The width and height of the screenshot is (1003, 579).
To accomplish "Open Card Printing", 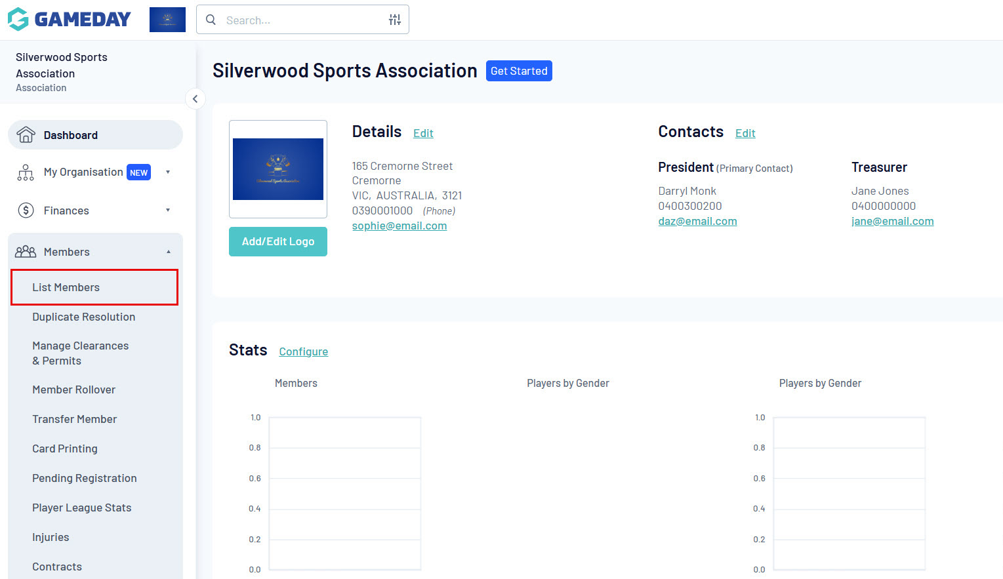I will click(x=64, y=449).
